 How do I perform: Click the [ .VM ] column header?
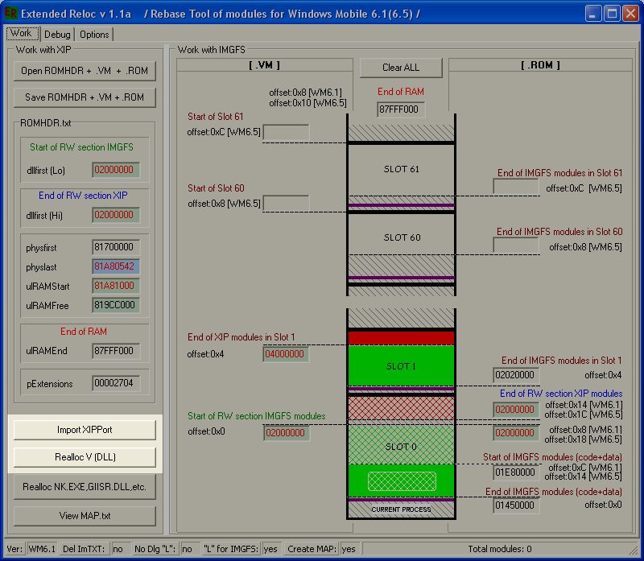pos(264,65)
